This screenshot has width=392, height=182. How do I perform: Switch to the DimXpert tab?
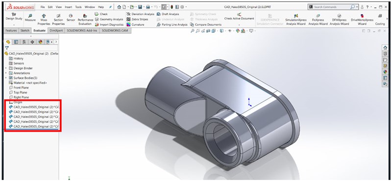coord(56,30)
